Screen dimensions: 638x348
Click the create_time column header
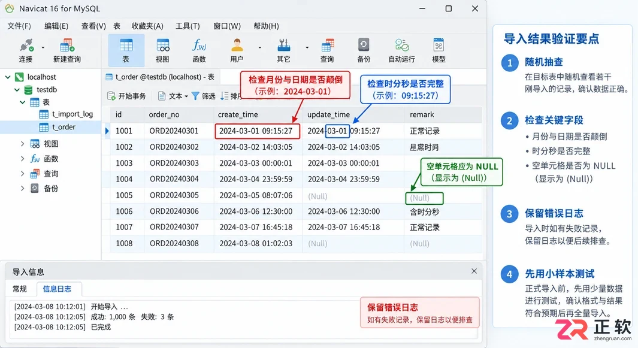pyautogui.click(x=258, y=114)
